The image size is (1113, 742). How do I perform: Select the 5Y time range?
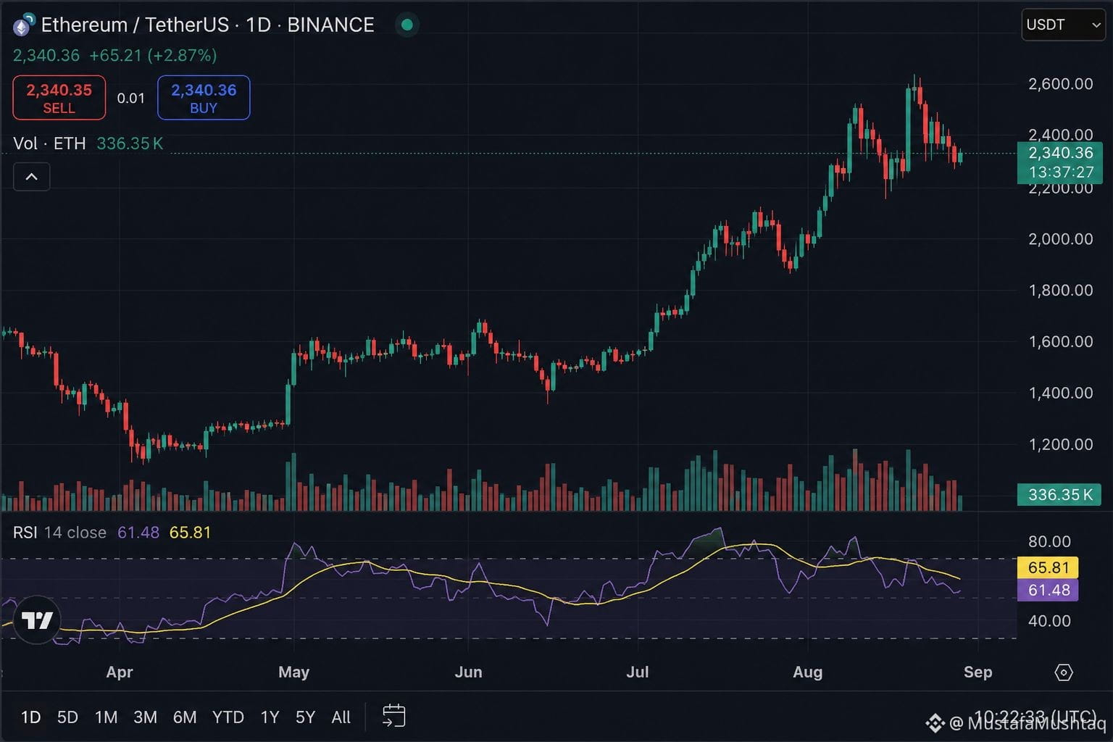(x=305, y=717)
